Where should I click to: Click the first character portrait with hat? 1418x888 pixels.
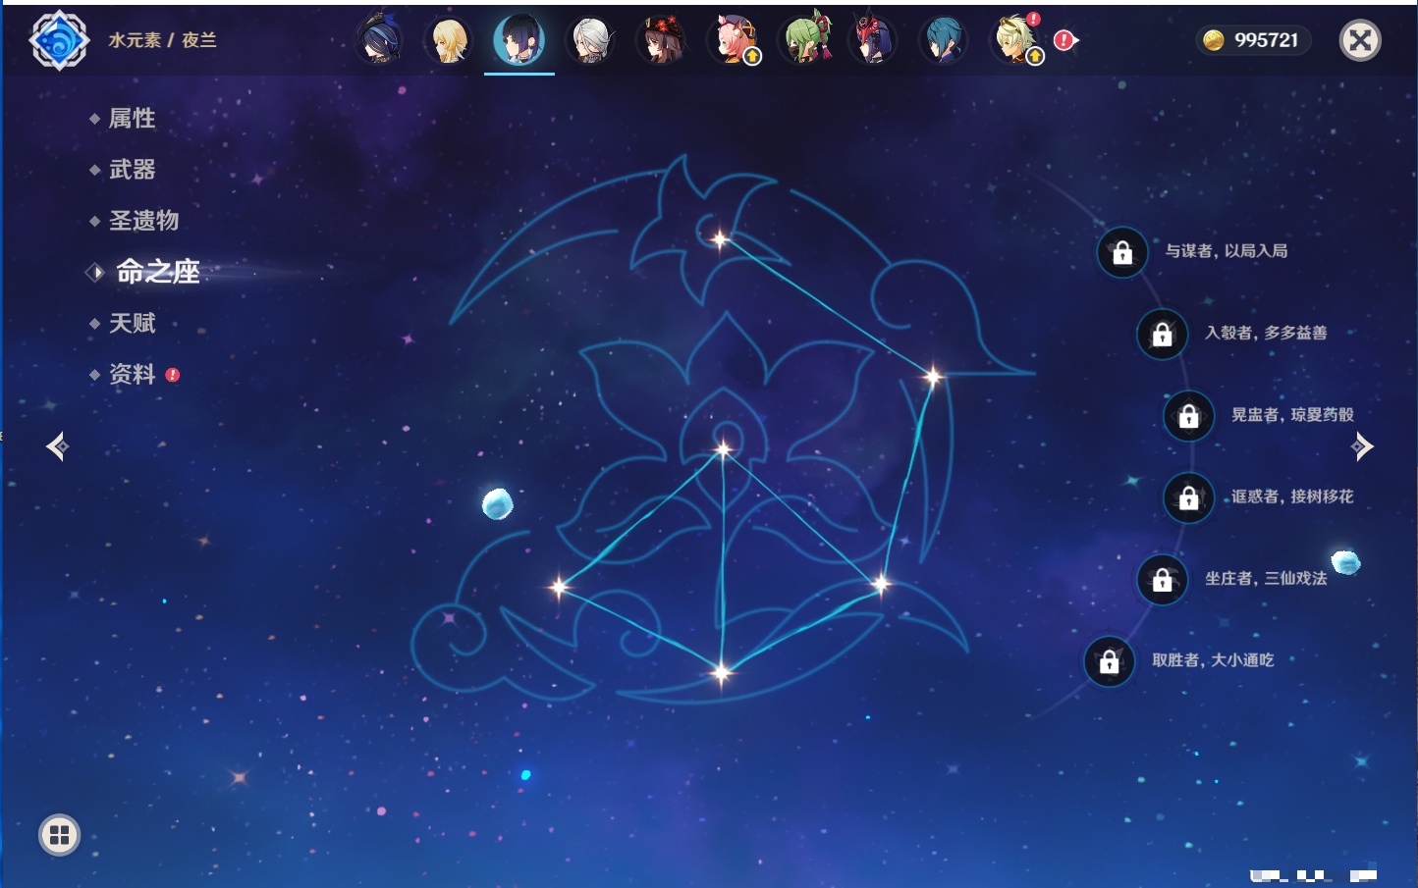pyautogui.click(x=378, y=41)
